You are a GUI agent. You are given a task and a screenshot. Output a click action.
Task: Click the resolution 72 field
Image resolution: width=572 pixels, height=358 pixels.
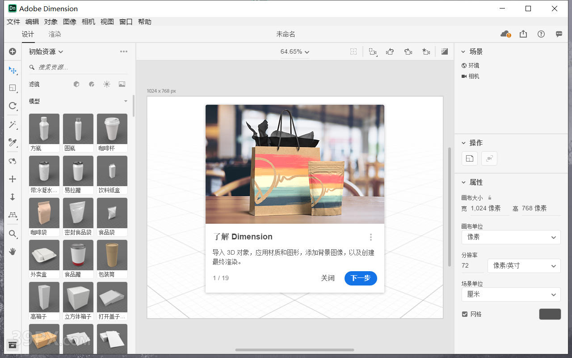(x=472, y=265)
